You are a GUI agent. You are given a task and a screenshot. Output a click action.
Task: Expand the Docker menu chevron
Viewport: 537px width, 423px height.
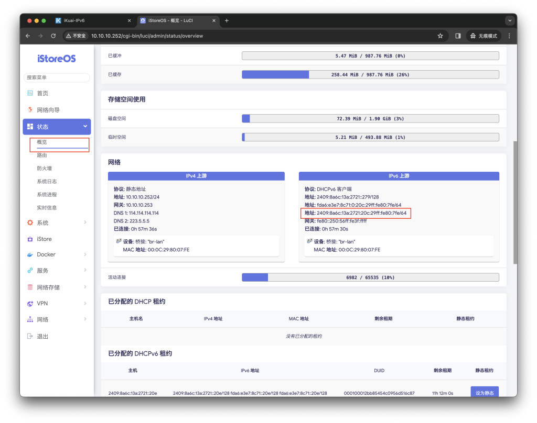[x=85, y=254]
